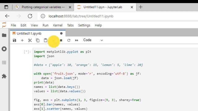Screen dimensions: 198x111
Task: Open the Run menu
Action: [x=45, y=25]
